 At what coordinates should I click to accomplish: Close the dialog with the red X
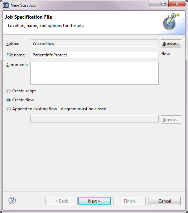pyautogui.click(x=177, y=4)
